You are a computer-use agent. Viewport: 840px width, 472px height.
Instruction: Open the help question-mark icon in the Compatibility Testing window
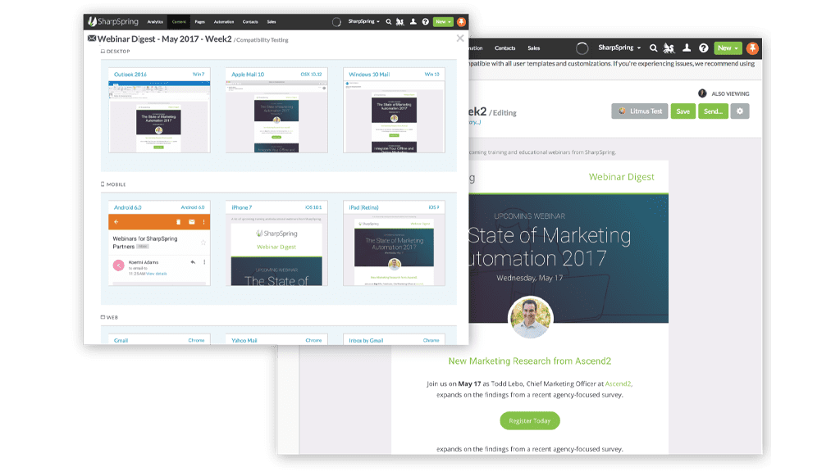(x=426, y=22)
